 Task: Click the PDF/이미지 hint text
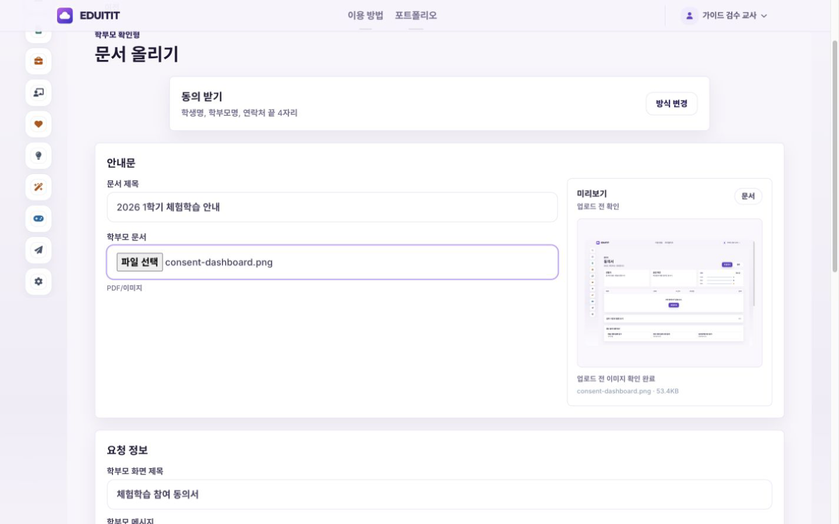pos(124,288)
